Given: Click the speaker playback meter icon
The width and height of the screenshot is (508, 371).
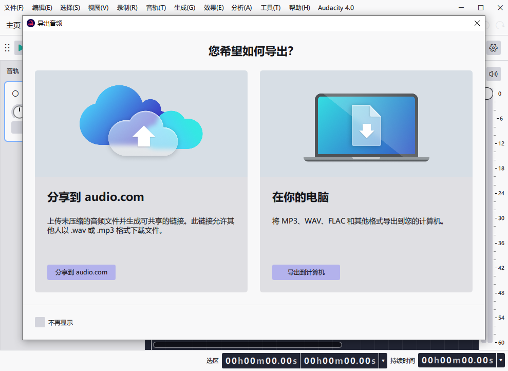Looking at the screenshot, I should coord(493,74).
